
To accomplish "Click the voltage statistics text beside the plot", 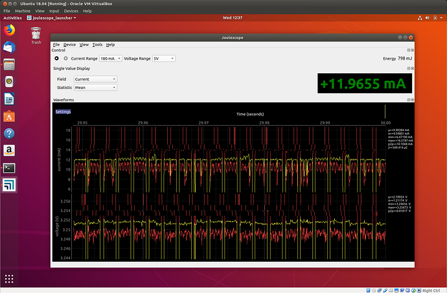I will pos(400,204).
